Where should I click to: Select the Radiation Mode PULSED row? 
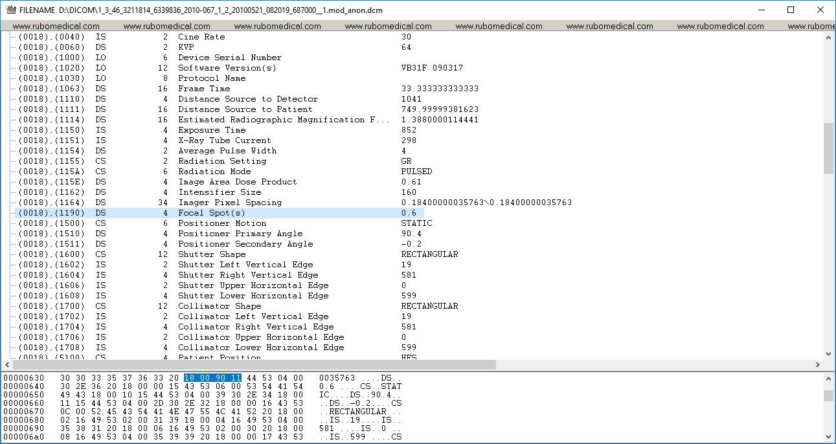[x=259, y=171]
